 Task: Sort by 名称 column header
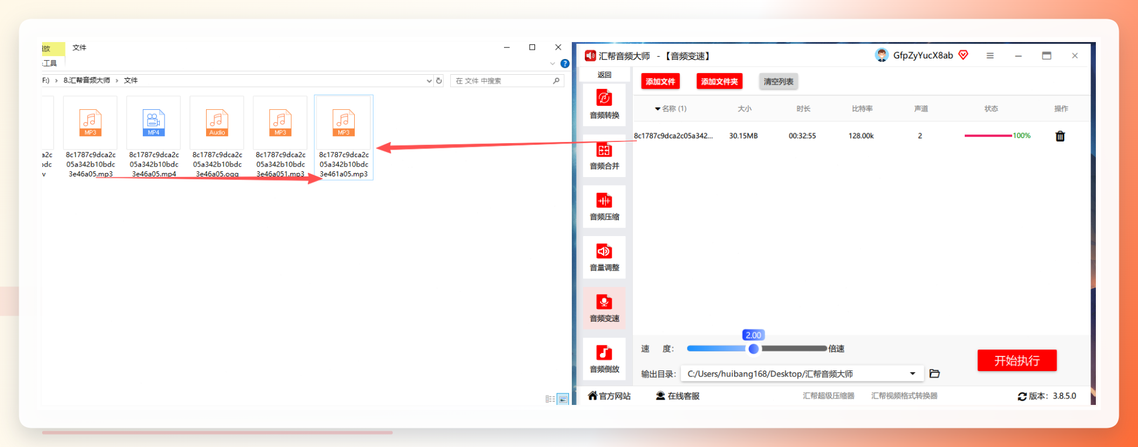pos(671,109)
